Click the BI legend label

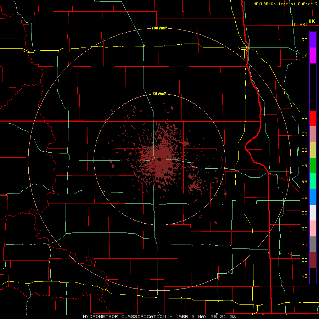(304, 260)
